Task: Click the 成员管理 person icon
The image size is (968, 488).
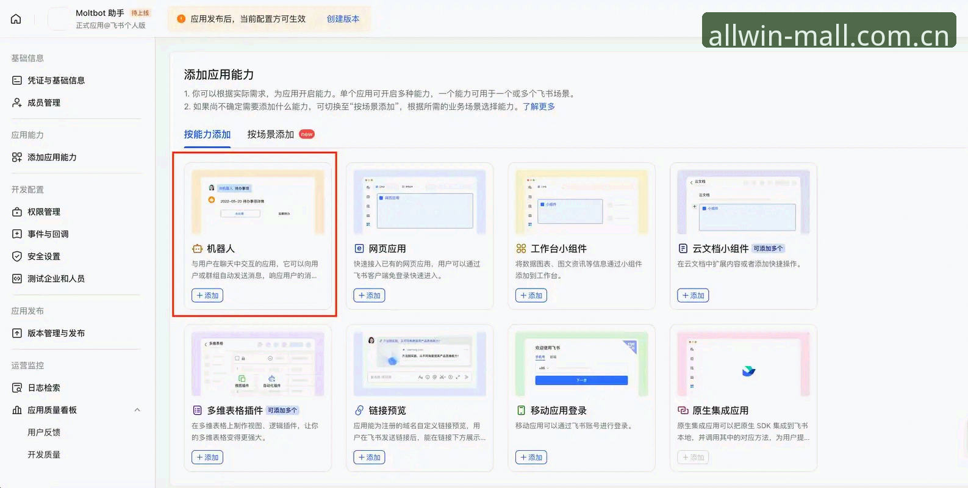Action: [x=17, y=102]
